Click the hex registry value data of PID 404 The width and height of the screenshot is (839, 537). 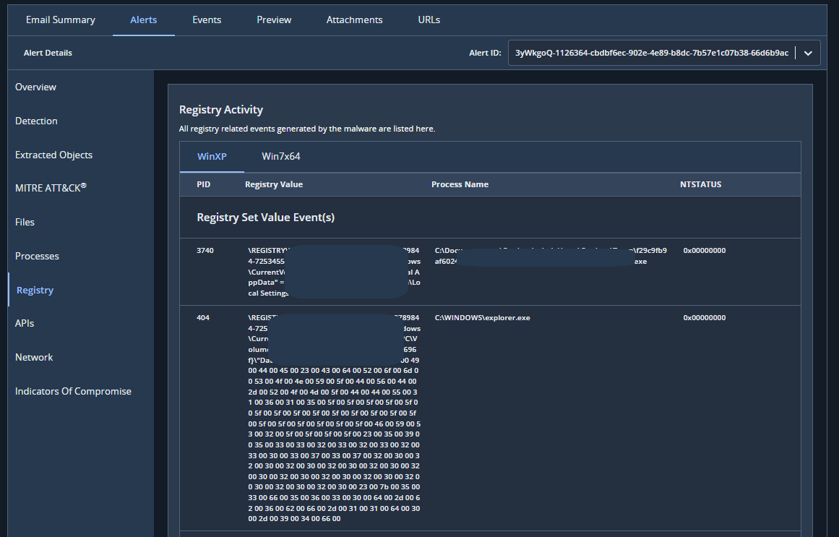click(x=335, y=418)
